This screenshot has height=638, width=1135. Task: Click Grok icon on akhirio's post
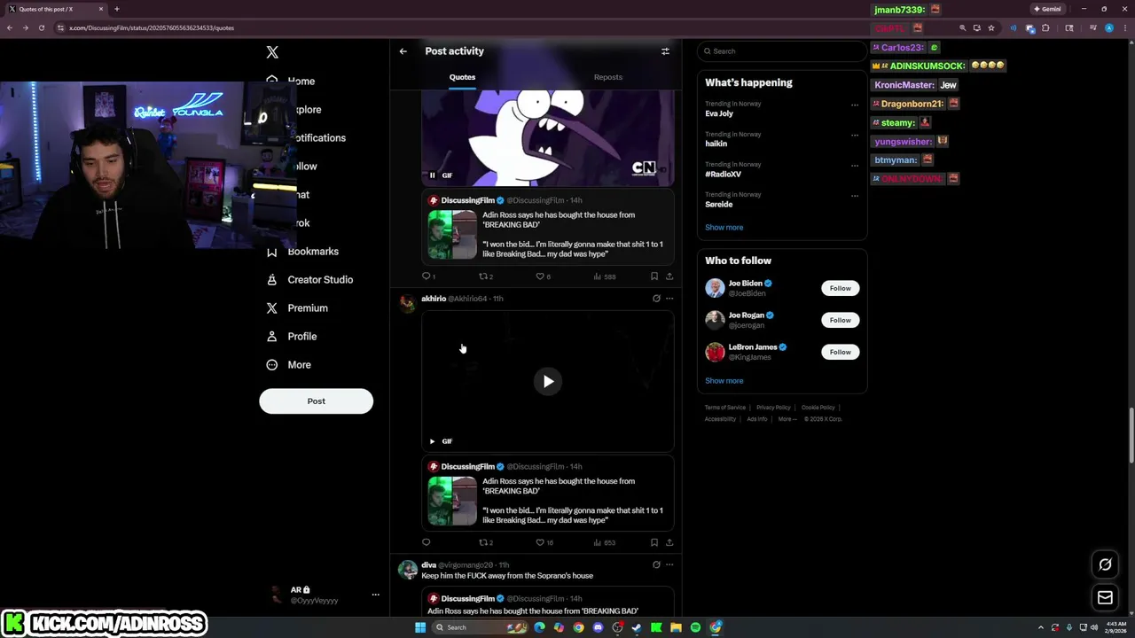tap(656, 299)
